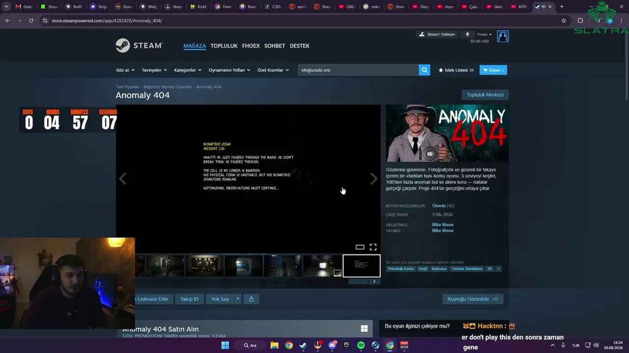Open the TOPLULUK menu
The image size is (629, 353).
click(224, 46)
